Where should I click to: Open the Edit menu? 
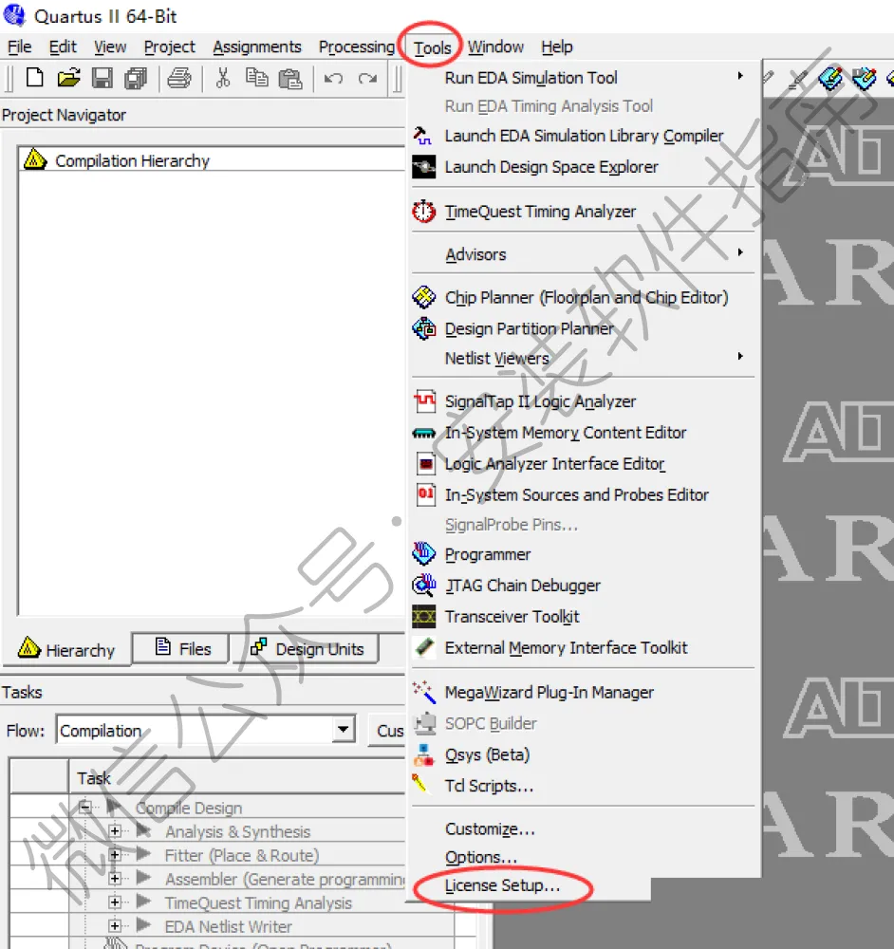pos(63,47)
